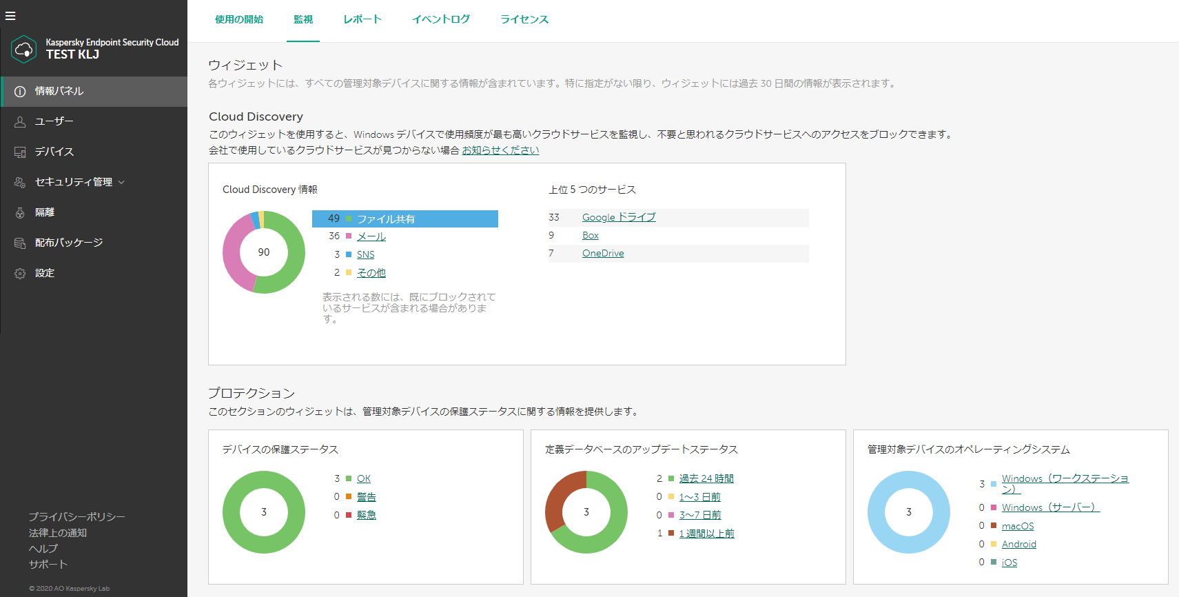1179x597 pixels.
Task: Click the デバイス devices icon
Action: coord(20,152)
